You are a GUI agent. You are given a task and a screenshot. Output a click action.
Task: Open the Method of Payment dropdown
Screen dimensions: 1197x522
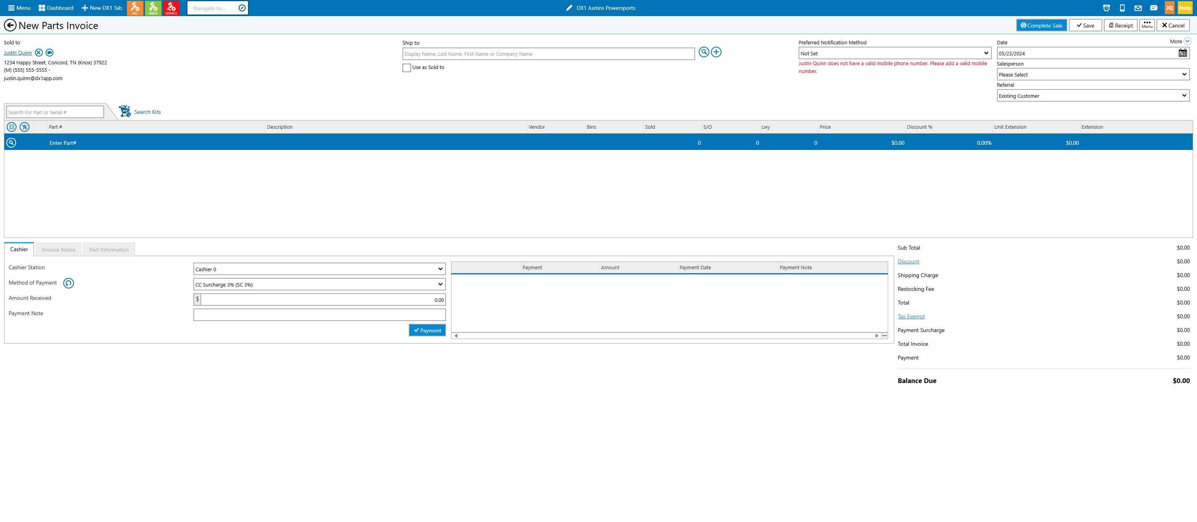click(x=319, y=285)
